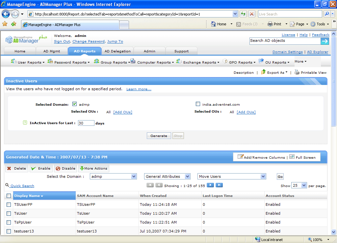Click the browser Back arrow button
337x243 pixels.
pyautogui.click(x=6, y=14)
